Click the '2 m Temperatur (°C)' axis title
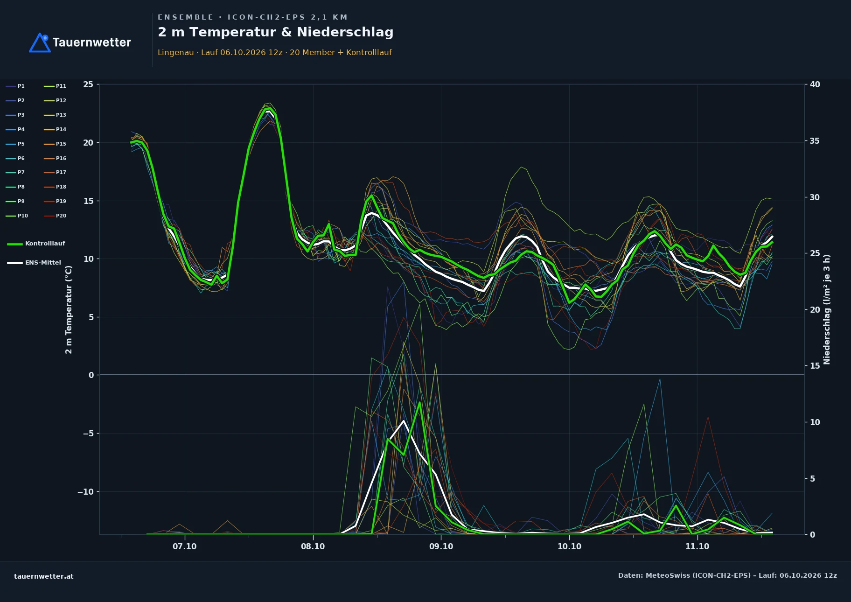Viewport: 851px width, 602px height. (x=69, y=309)
